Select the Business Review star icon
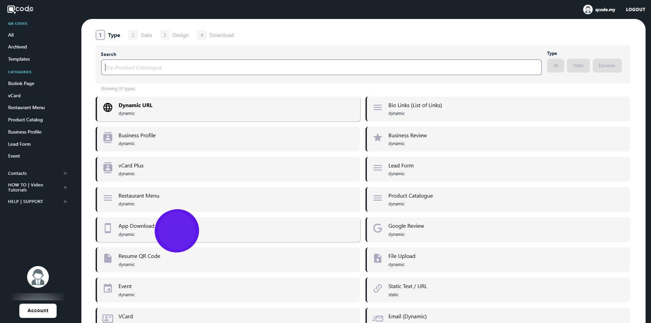Viewport: 651px width, 323px height. [377, 138]
